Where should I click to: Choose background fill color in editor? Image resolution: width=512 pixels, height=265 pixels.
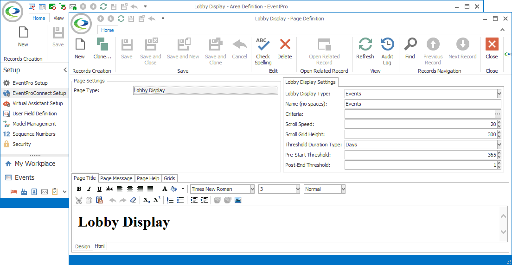[x=174, y=189]
